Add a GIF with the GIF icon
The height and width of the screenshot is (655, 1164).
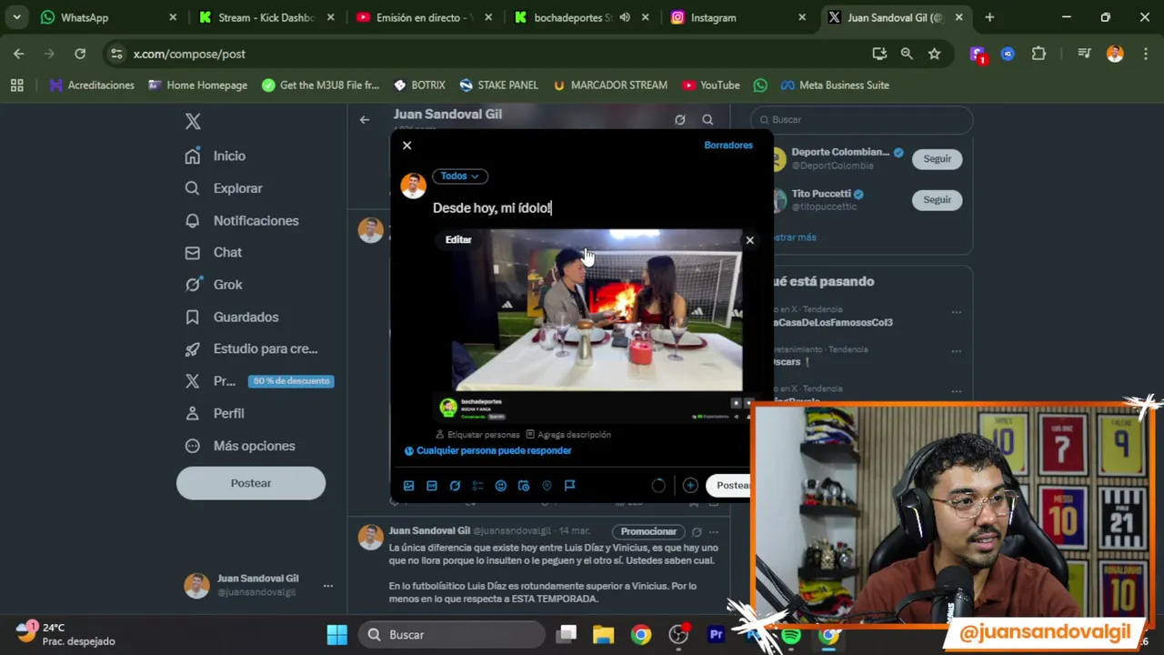(432, 486)
